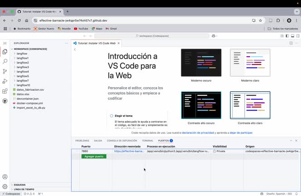301x196 pixels.
Task: Open the GitHub view in activity bar
Action: click(x=5, y=101)
